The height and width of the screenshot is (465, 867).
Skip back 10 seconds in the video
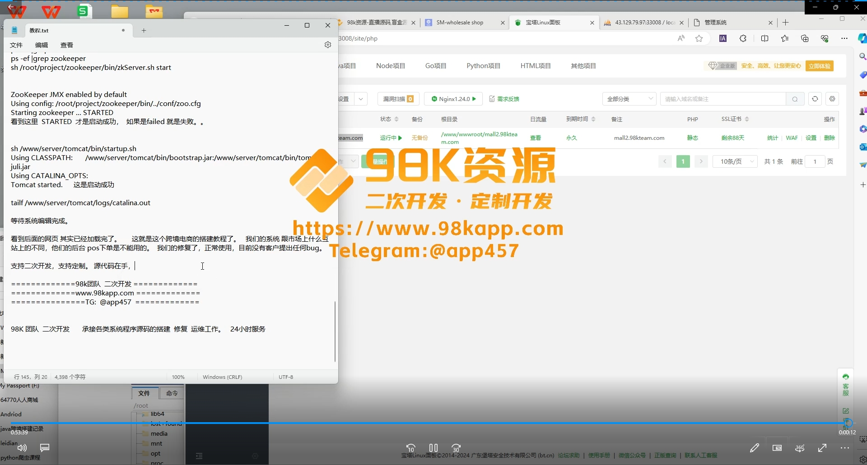click(x=411, y=448)
